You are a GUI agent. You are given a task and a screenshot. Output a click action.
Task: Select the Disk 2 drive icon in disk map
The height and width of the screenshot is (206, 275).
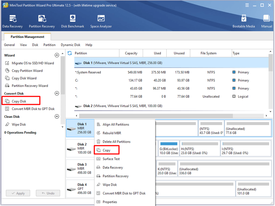point(71,149)
